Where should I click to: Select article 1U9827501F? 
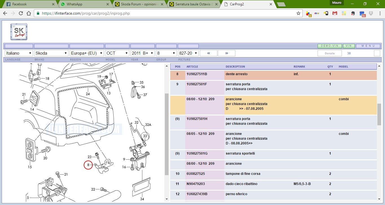[x=197, y=84]
